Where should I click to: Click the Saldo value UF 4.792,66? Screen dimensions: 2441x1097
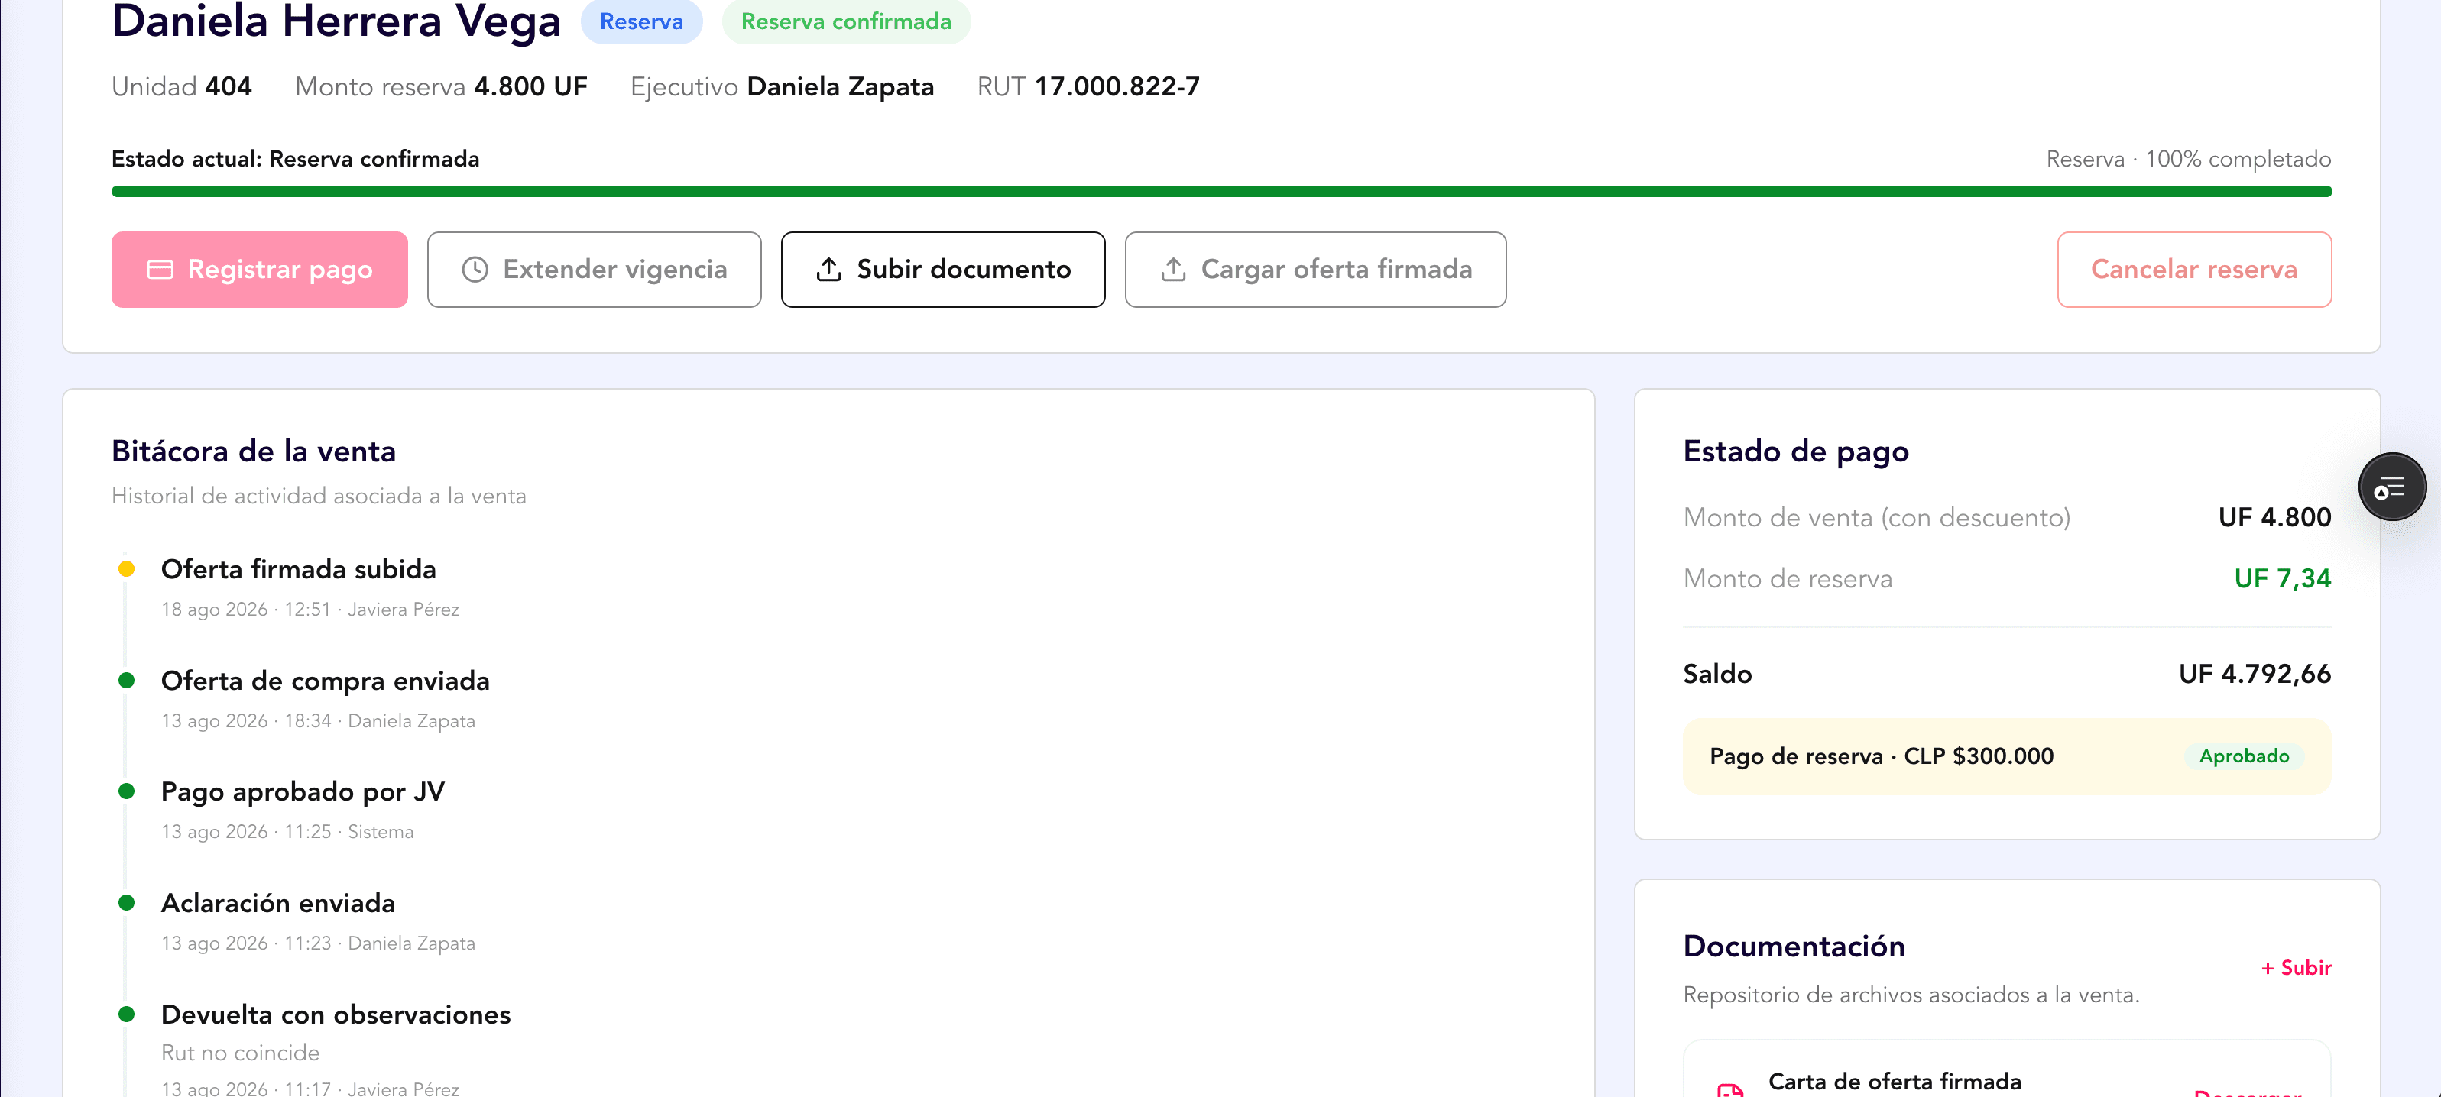point(2255,674)
